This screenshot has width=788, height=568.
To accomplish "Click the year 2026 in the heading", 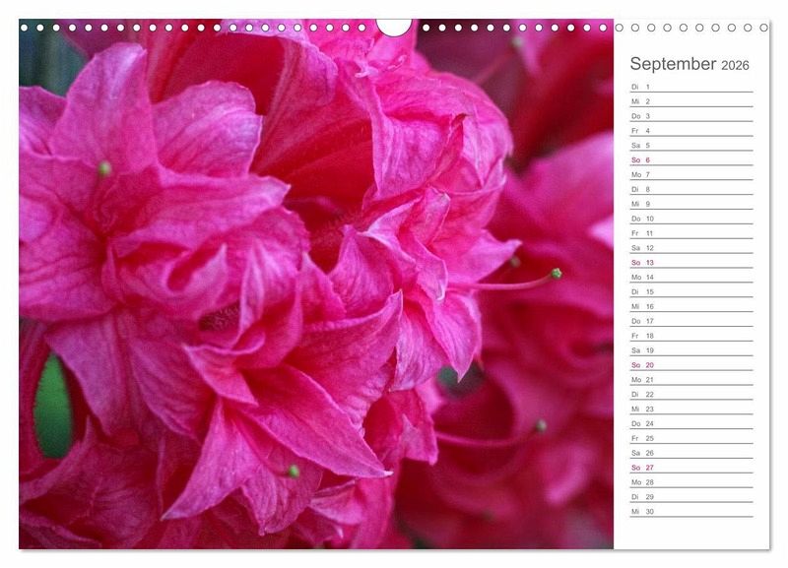I will coord(735,66).
